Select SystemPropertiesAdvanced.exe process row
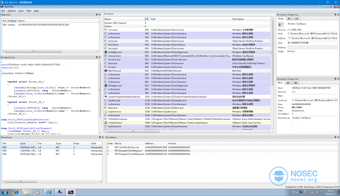The image size is (340, 196). tap(187, 97)
